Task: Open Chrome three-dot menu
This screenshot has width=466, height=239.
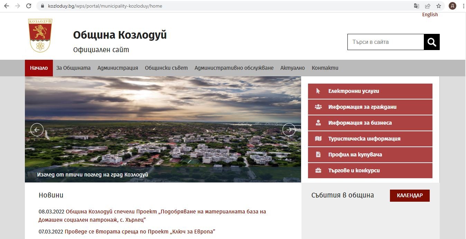Action: coord(463,6)
